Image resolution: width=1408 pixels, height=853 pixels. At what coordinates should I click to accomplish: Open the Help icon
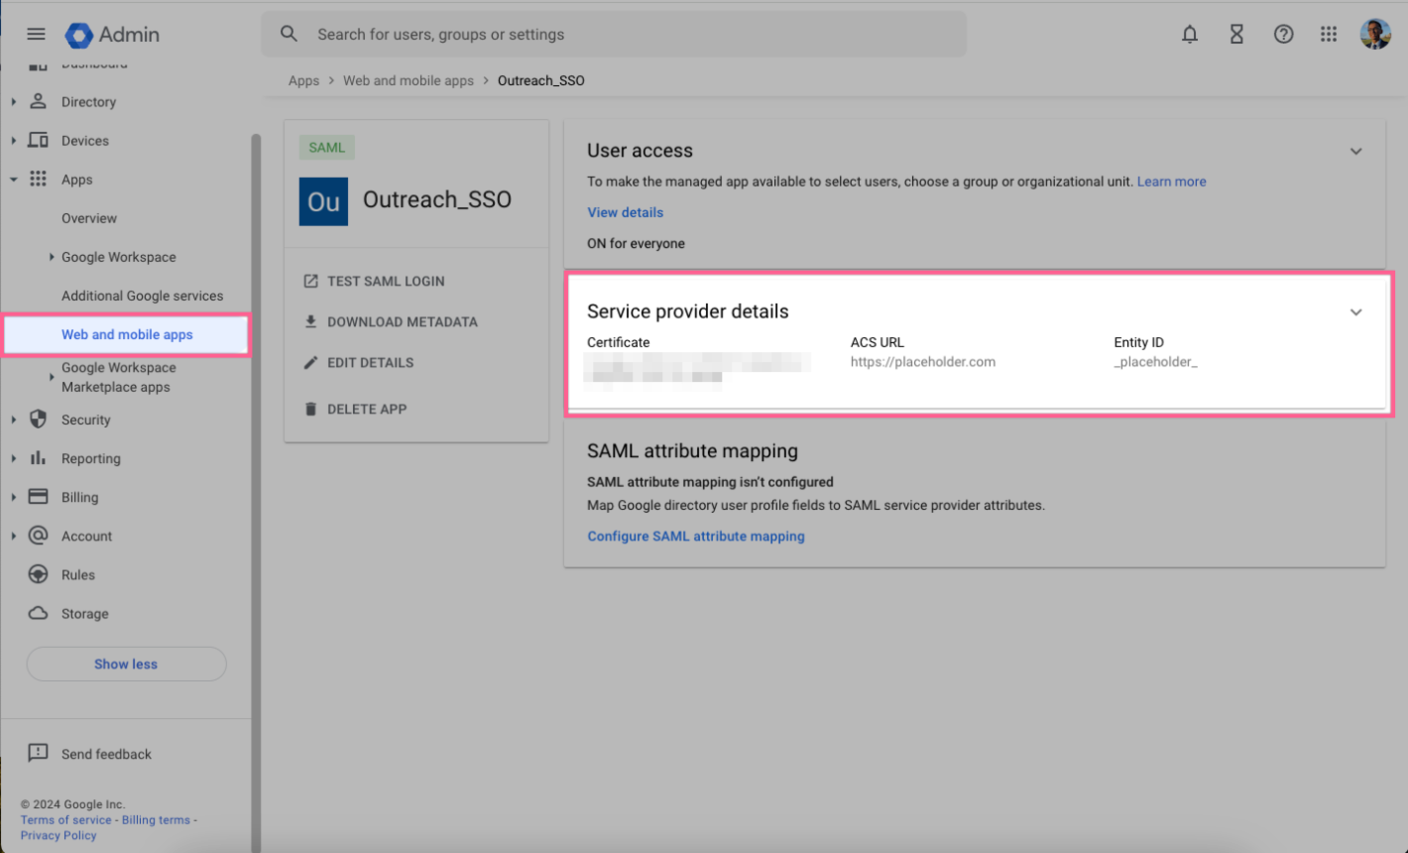1283,34
